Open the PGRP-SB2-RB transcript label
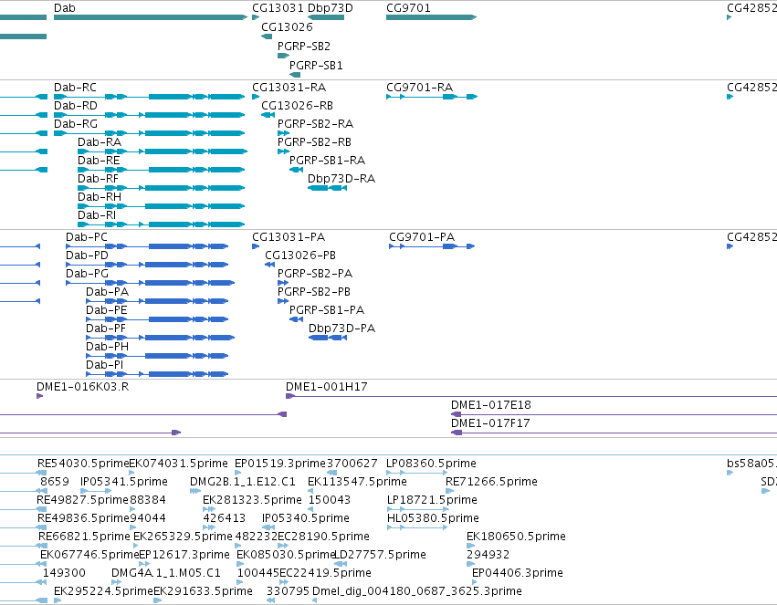This screenshot has width=777, height=605. pos(314,142)
